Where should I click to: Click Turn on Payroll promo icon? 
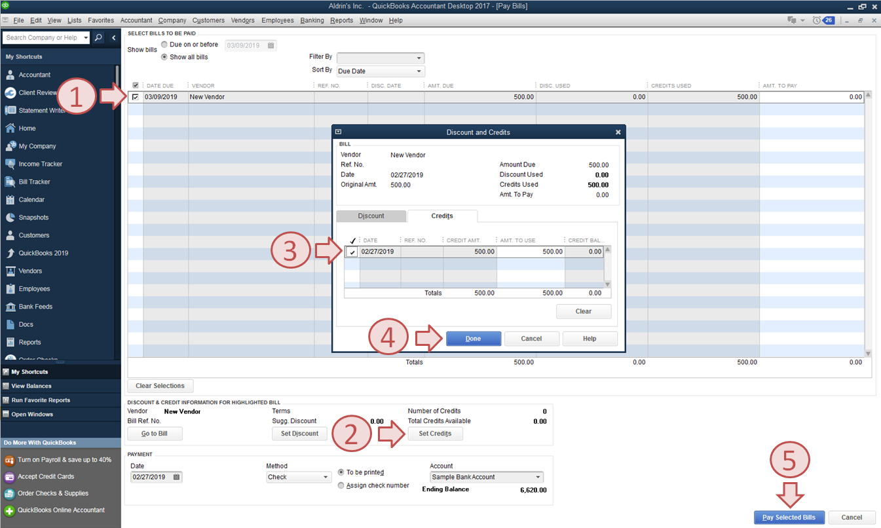[10, 460]
